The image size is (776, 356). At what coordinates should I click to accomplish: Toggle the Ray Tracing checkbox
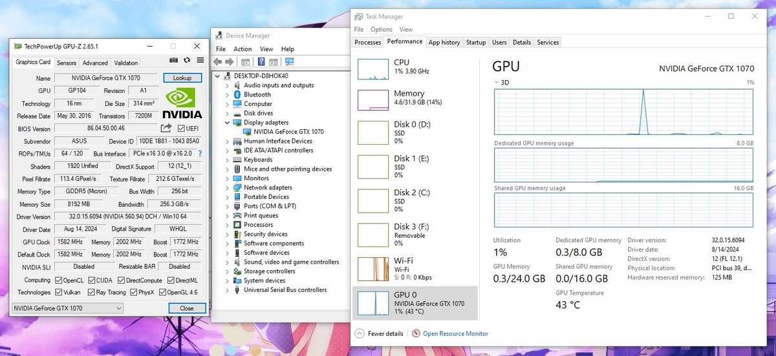(x=90, y=293)
